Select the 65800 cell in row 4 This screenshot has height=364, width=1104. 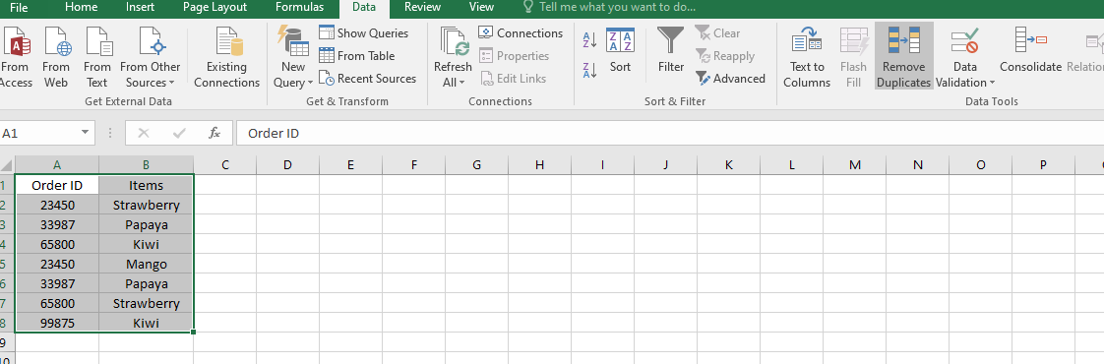57,244
